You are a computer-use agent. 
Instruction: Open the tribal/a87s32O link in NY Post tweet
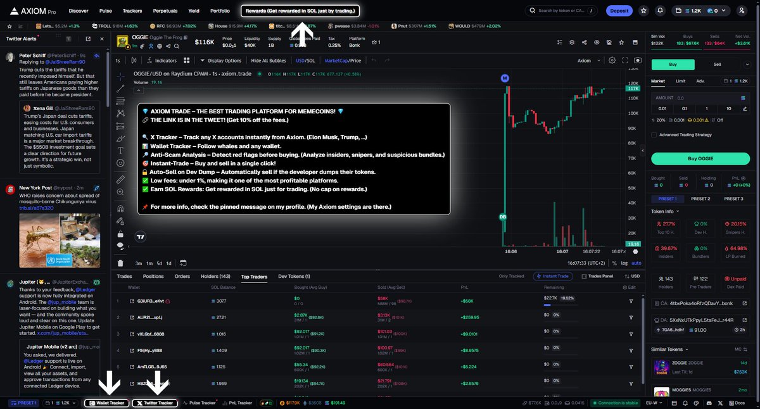point(36,208)
